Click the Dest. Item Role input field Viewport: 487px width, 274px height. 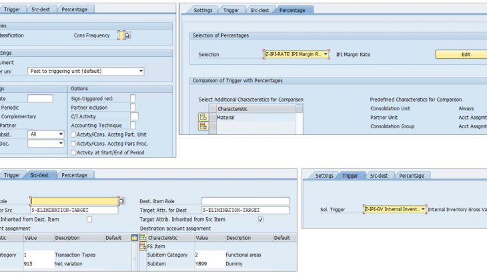pyautogui.click(x=246, y=201)
